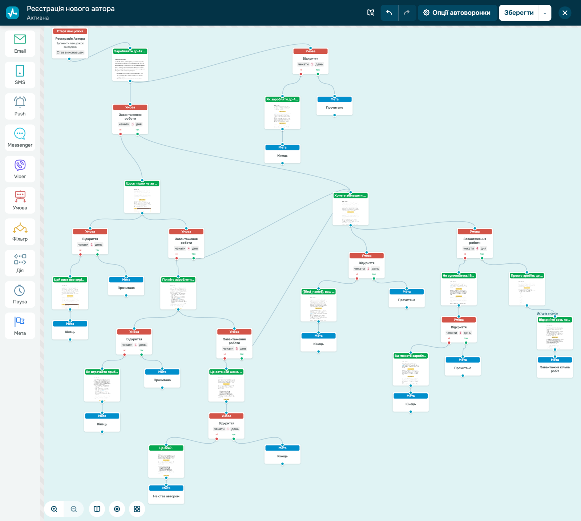Open the Відкрийте весь по email node

click(555, 333)
